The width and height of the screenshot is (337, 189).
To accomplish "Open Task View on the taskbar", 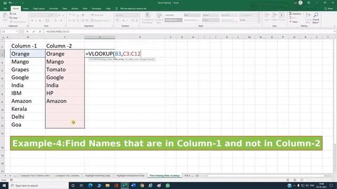I will pos(82,185).
